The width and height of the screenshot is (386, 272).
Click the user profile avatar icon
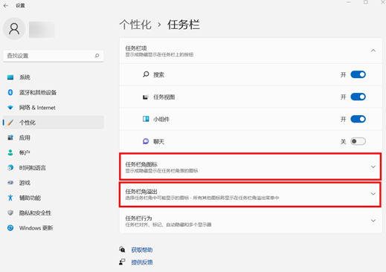click(x=14, y=29)
